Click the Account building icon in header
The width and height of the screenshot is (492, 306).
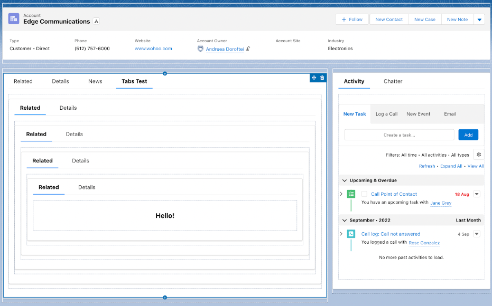14,19
